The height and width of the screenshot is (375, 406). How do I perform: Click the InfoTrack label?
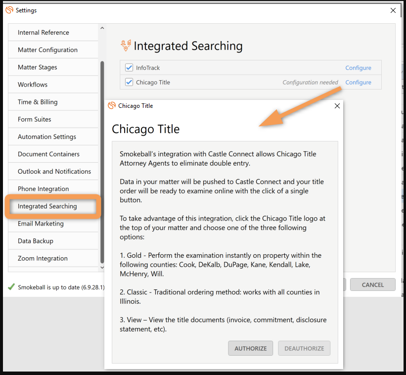click(x=148, y=68)
